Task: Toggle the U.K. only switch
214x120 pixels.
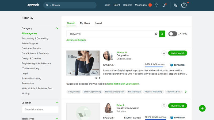Action: click(x=173, y=34)
